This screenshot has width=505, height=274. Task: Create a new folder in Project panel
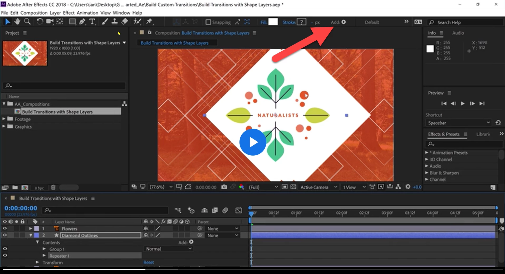click(15, 187)
